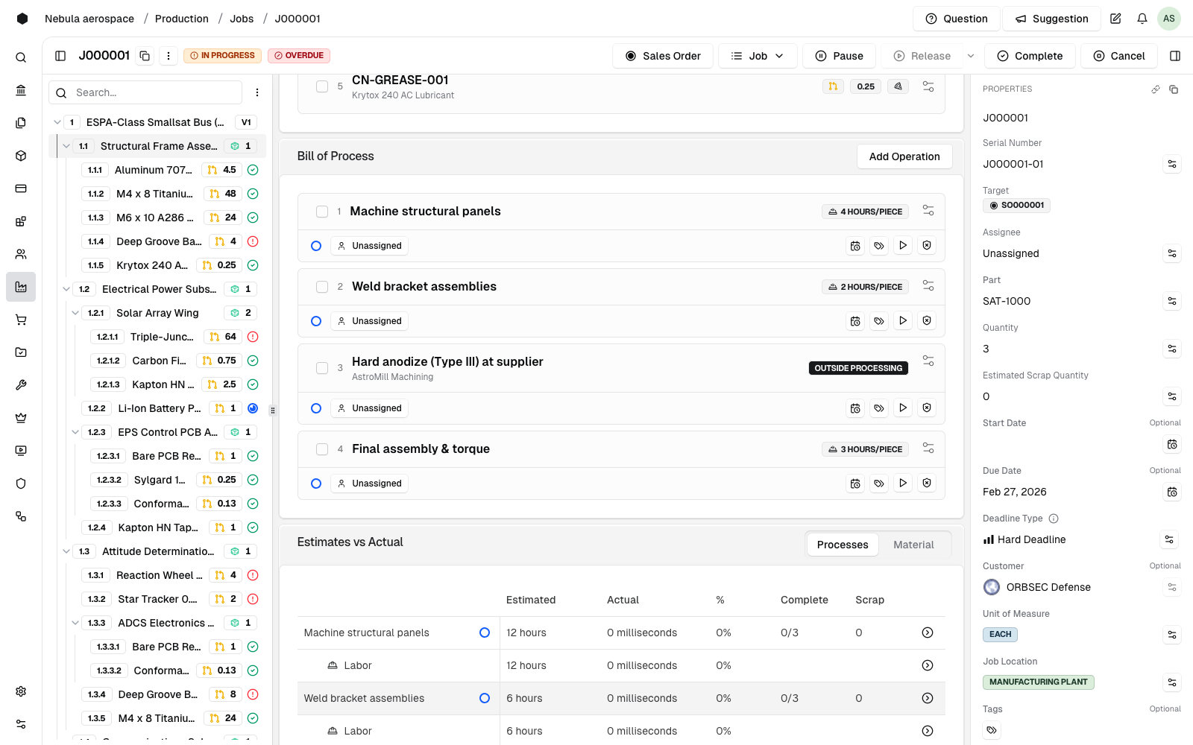The image size is (1193, 745).
Task: Go to Nebula aerospace breadcrumb
Action: [x=89, y=19]
